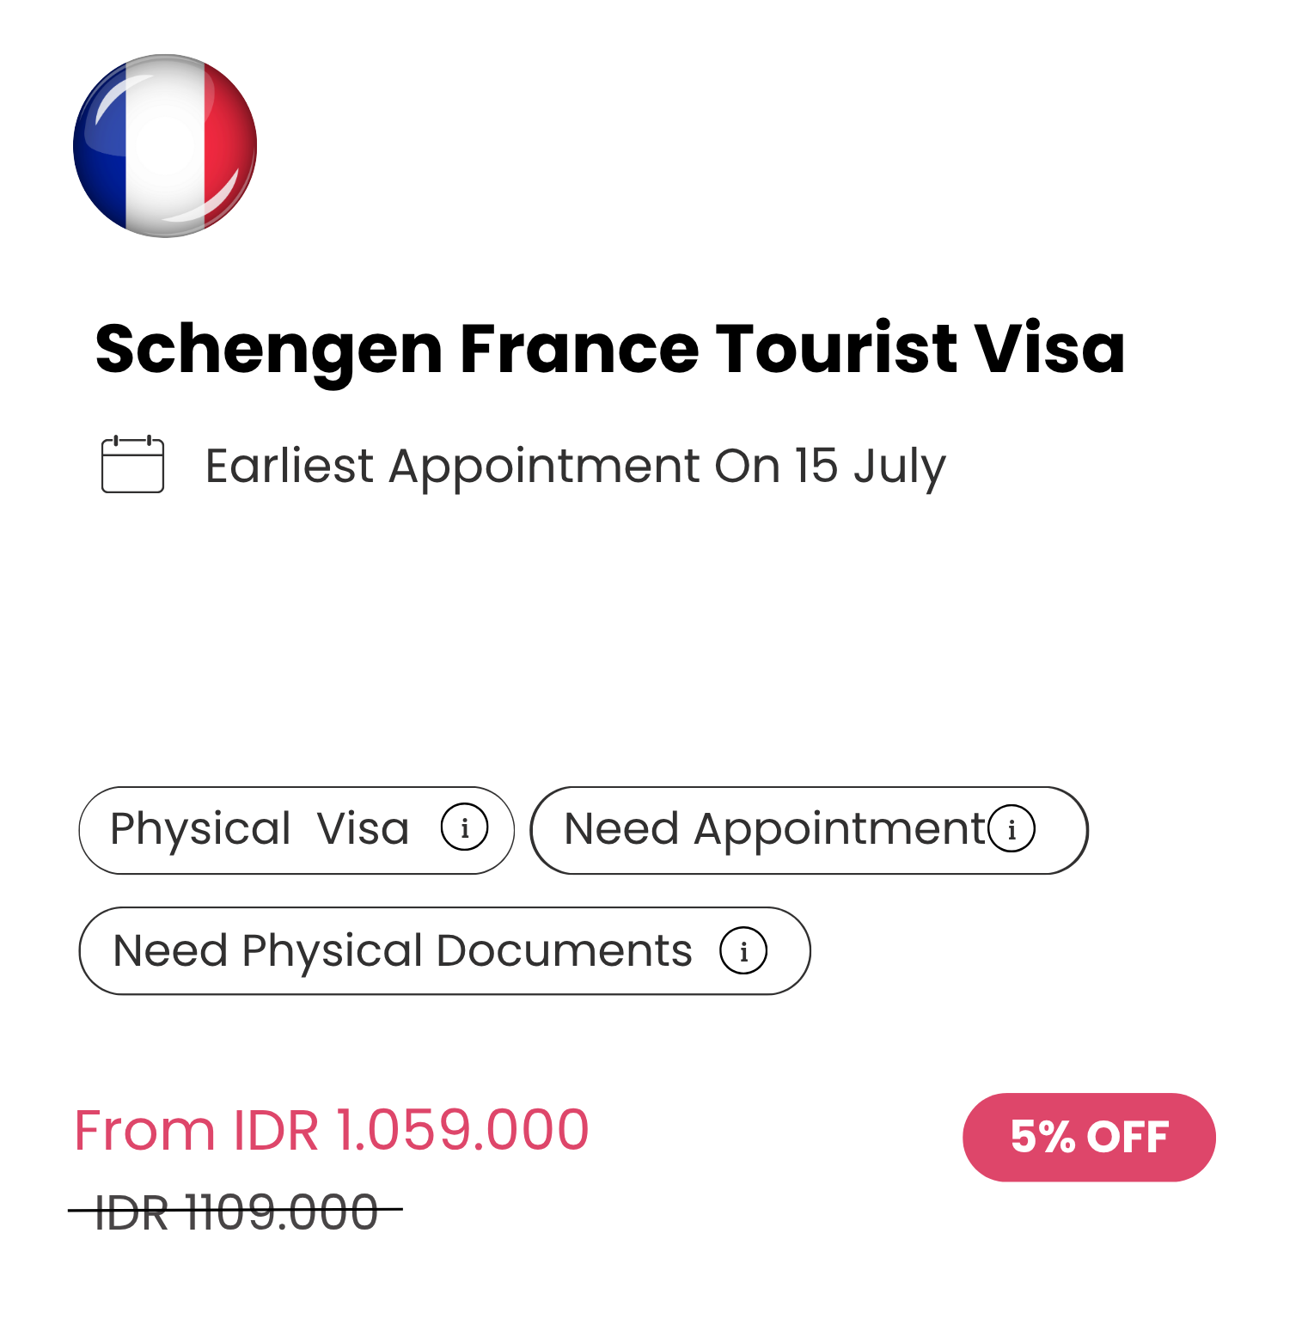The width and height of the screenshot is (1308, 1337).
Task: Open the Schengen France Tourist Visa title
Action: pos(609,349)
